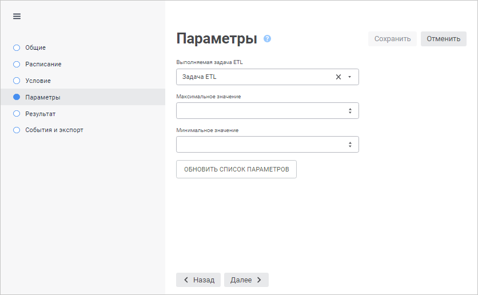Image resolution: width=478 pixels, height=295 pixels.
Task: Open the Результат step
Action: click(41, 114)
